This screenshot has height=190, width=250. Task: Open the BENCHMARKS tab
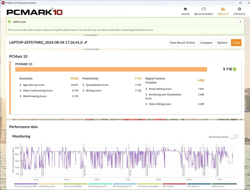(x=203, y=11)
